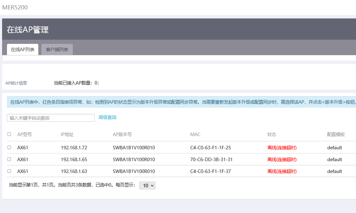Viewport: 356px width, 213px height.
Task: Sort by the 状态 column header
Action: click(x=272, y=134)
